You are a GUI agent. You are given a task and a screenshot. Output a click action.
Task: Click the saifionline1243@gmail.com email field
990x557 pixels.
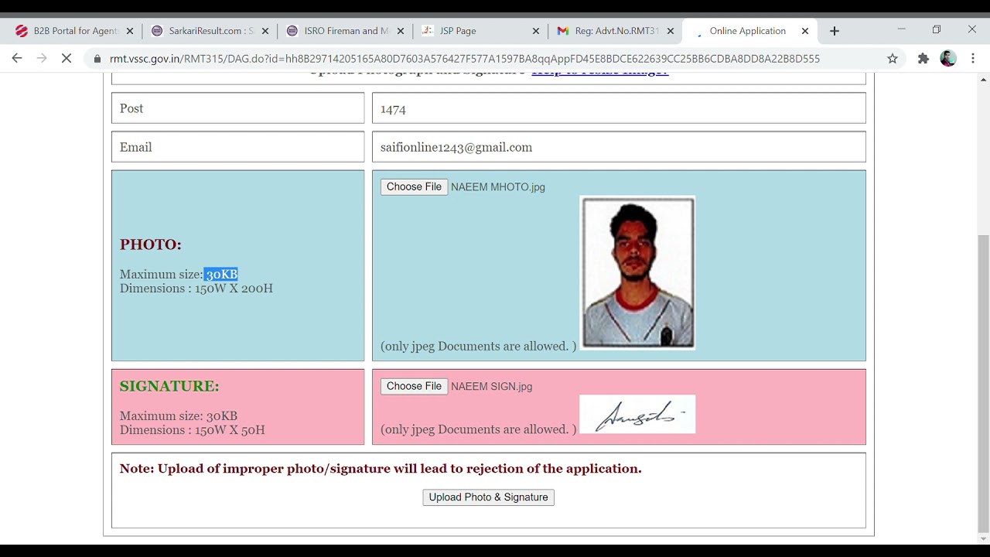coord(619,147)
